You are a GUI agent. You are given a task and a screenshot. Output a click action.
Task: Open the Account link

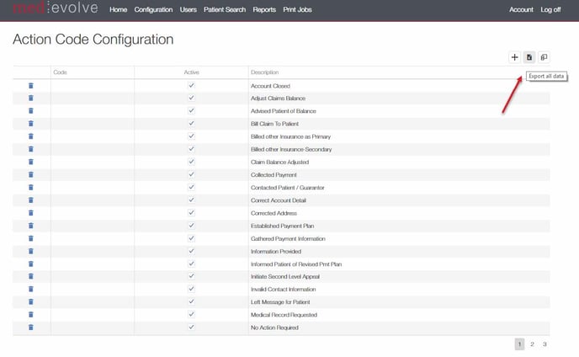[x=521, y=9]
